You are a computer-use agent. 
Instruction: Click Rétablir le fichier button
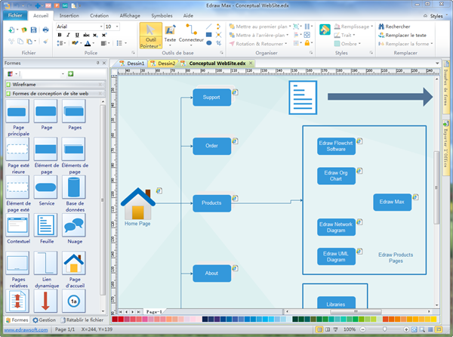pos(82,320)
